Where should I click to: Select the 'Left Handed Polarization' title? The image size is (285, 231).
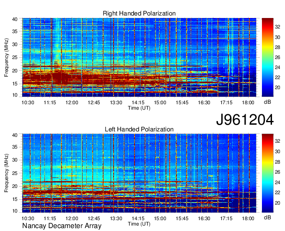click(139, 129)
